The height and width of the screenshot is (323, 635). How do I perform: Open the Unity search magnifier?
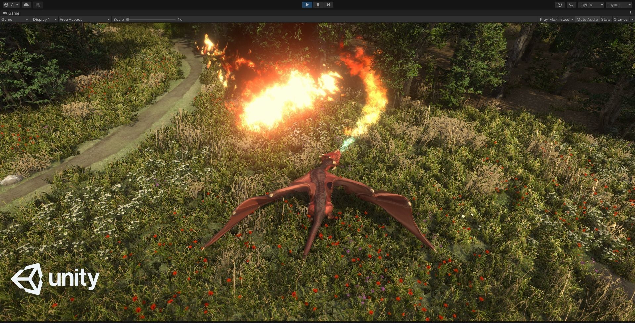click(x=571, y=5)
